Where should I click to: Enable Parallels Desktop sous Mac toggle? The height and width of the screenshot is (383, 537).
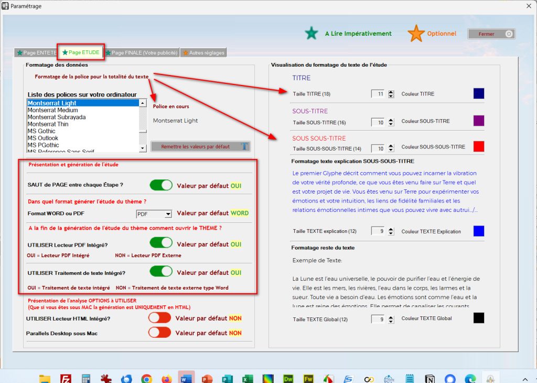click(159, 332)
